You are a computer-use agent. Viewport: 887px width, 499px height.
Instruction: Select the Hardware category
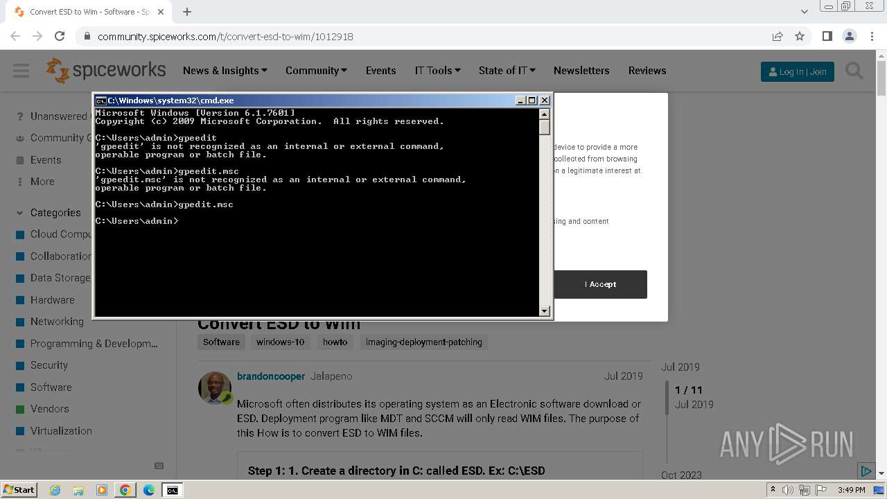[x=52, y=300]
